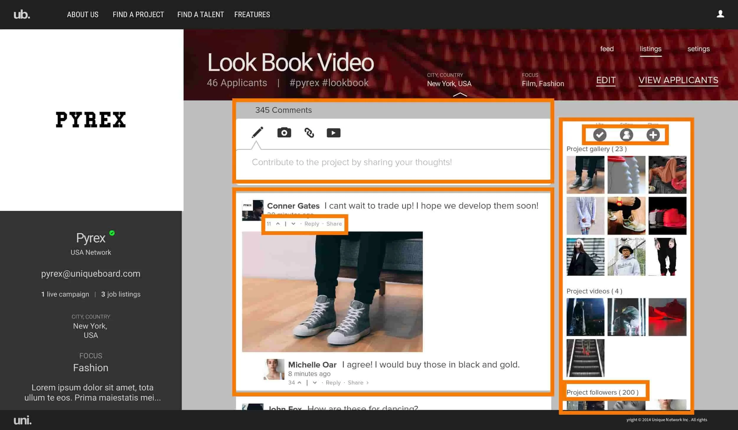Select the video post icon
The width and height of the screenshot is (738, 430).
334,133
